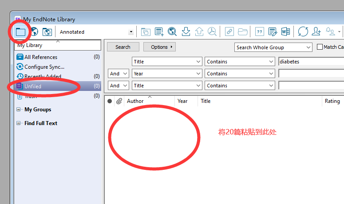Click the search text field containing diabetes
Viewport: 344px width, 204px height.
pos(311,62)
